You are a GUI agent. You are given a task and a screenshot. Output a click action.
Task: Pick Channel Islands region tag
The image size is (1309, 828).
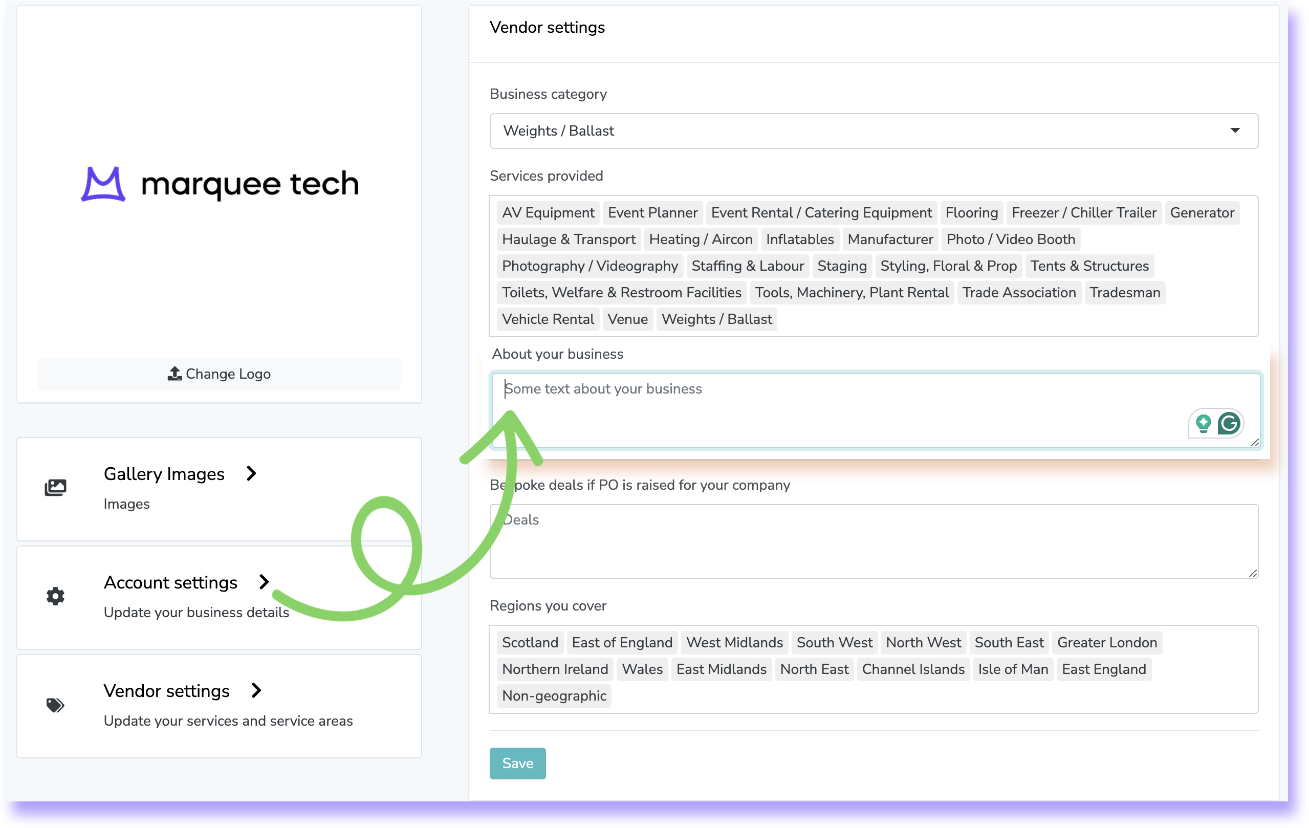click(x=913, y=669)
